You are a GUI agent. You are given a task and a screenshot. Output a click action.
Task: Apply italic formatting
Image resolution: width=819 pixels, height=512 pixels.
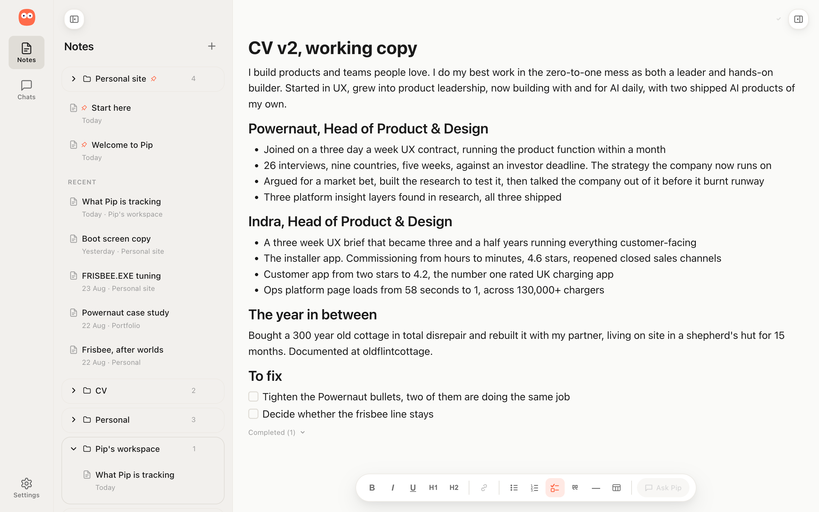[x=393, y=488]
